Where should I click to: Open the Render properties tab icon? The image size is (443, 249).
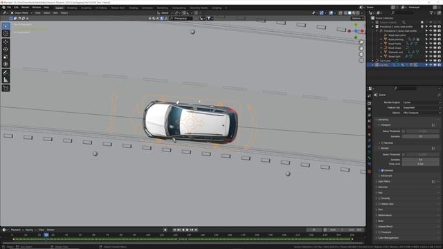370,103
